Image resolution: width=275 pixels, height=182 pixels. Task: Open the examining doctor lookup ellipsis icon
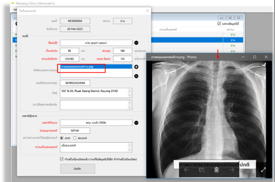point(136,123)
